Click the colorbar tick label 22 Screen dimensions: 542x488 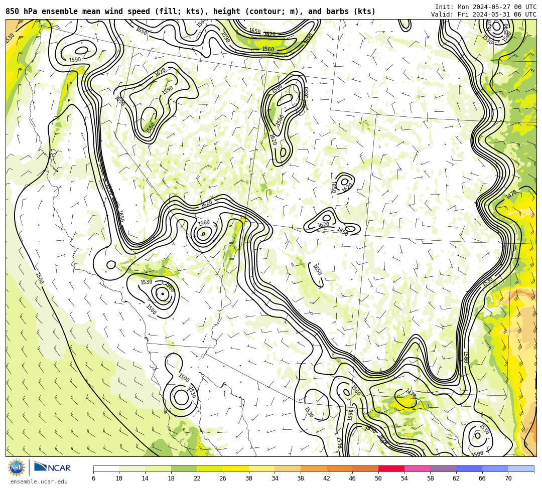click(x=197, y=478)
